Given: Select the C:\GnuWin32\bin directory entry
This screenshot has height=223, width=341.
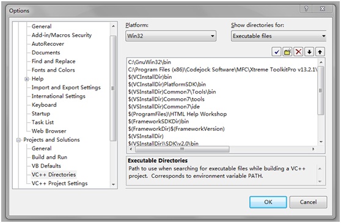Looking at the screenshot, I should point(149,62).
